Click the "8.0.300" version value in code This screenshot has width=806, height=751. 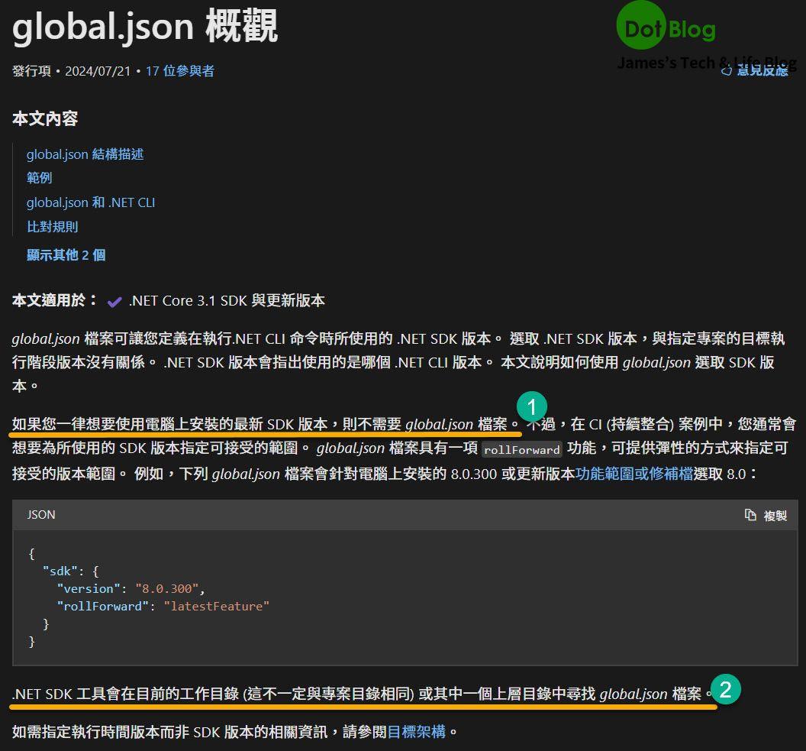tap(167, 588)
